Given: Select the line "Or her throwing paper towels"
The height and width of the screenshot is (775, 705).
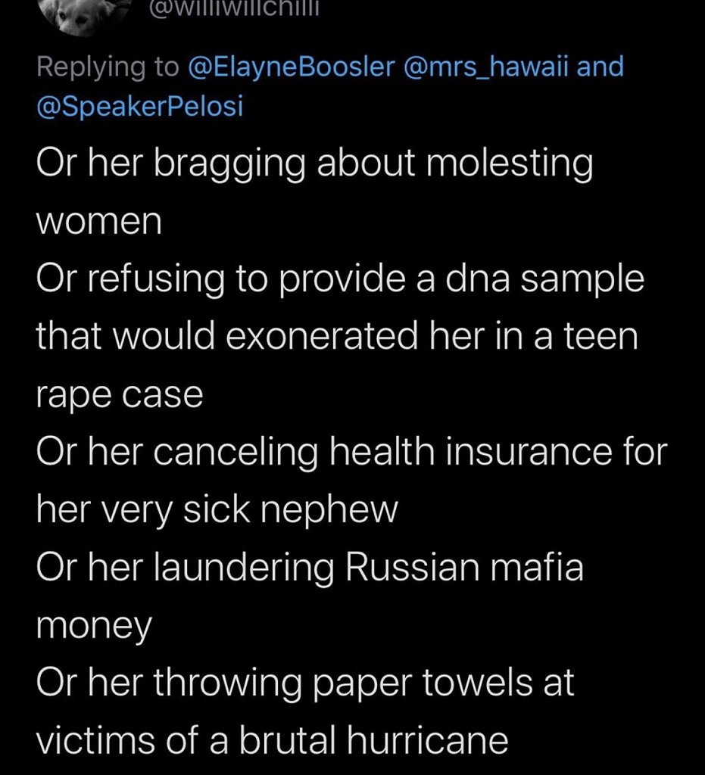Looking at the screenshot, I should [305, 683].
